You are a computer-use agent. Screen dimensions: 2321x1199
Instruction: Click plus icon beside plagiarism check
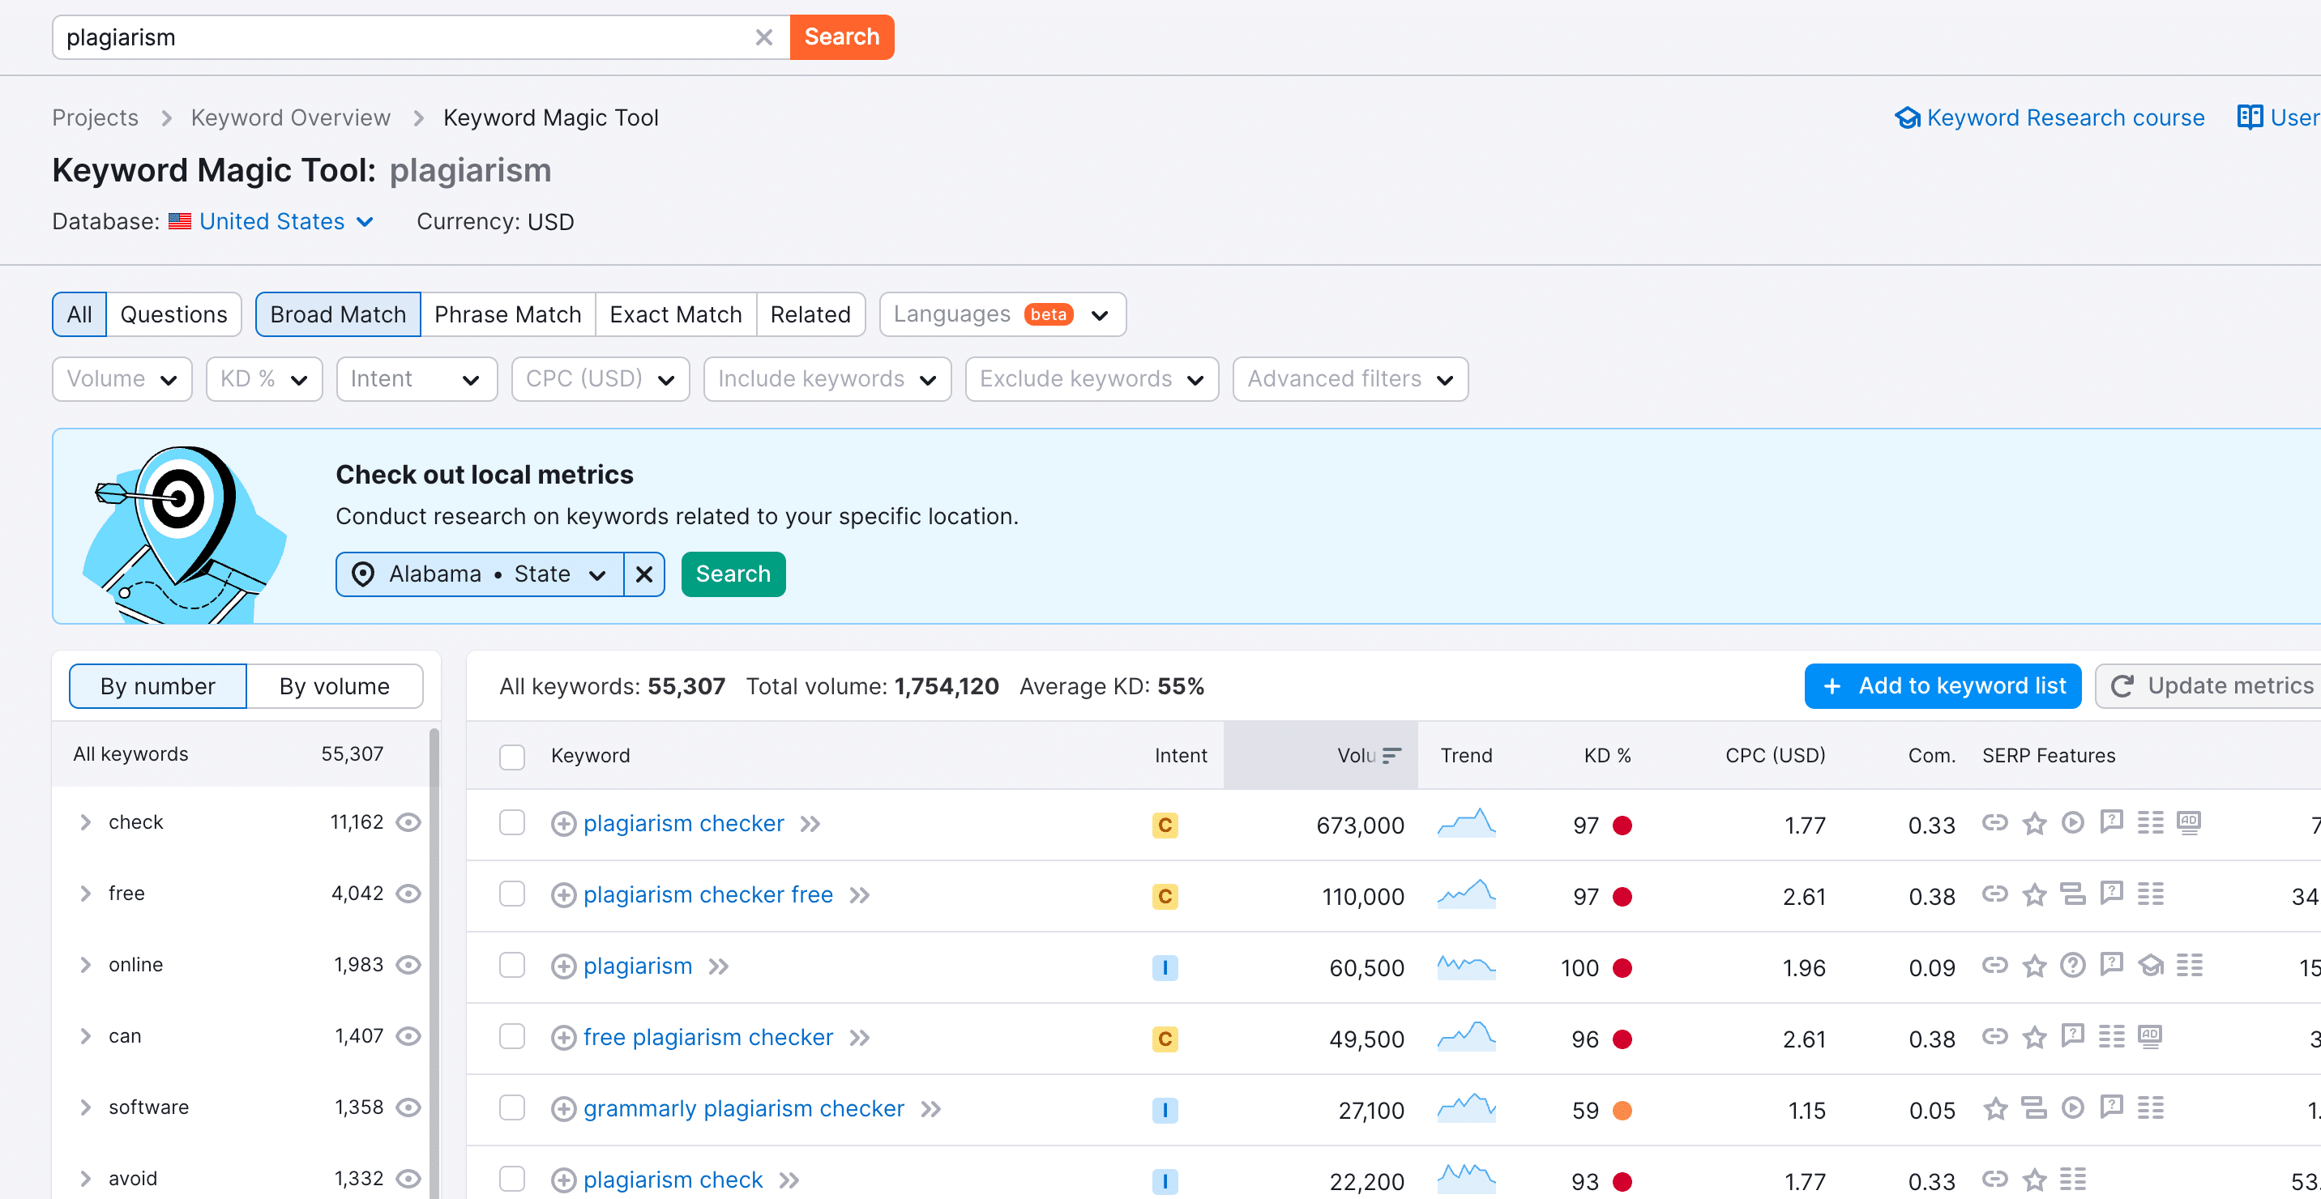(x=564, y=1180)
